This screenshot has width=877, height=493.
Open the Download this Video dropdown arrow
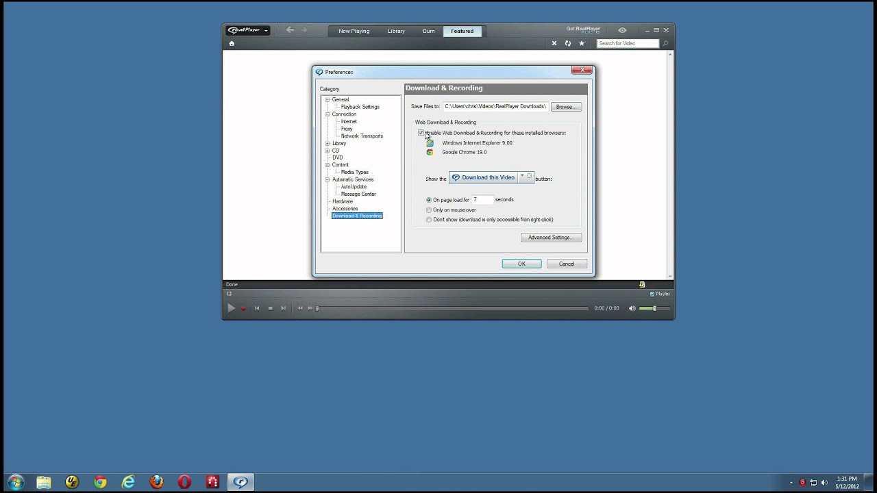click(x=522, y=177)
